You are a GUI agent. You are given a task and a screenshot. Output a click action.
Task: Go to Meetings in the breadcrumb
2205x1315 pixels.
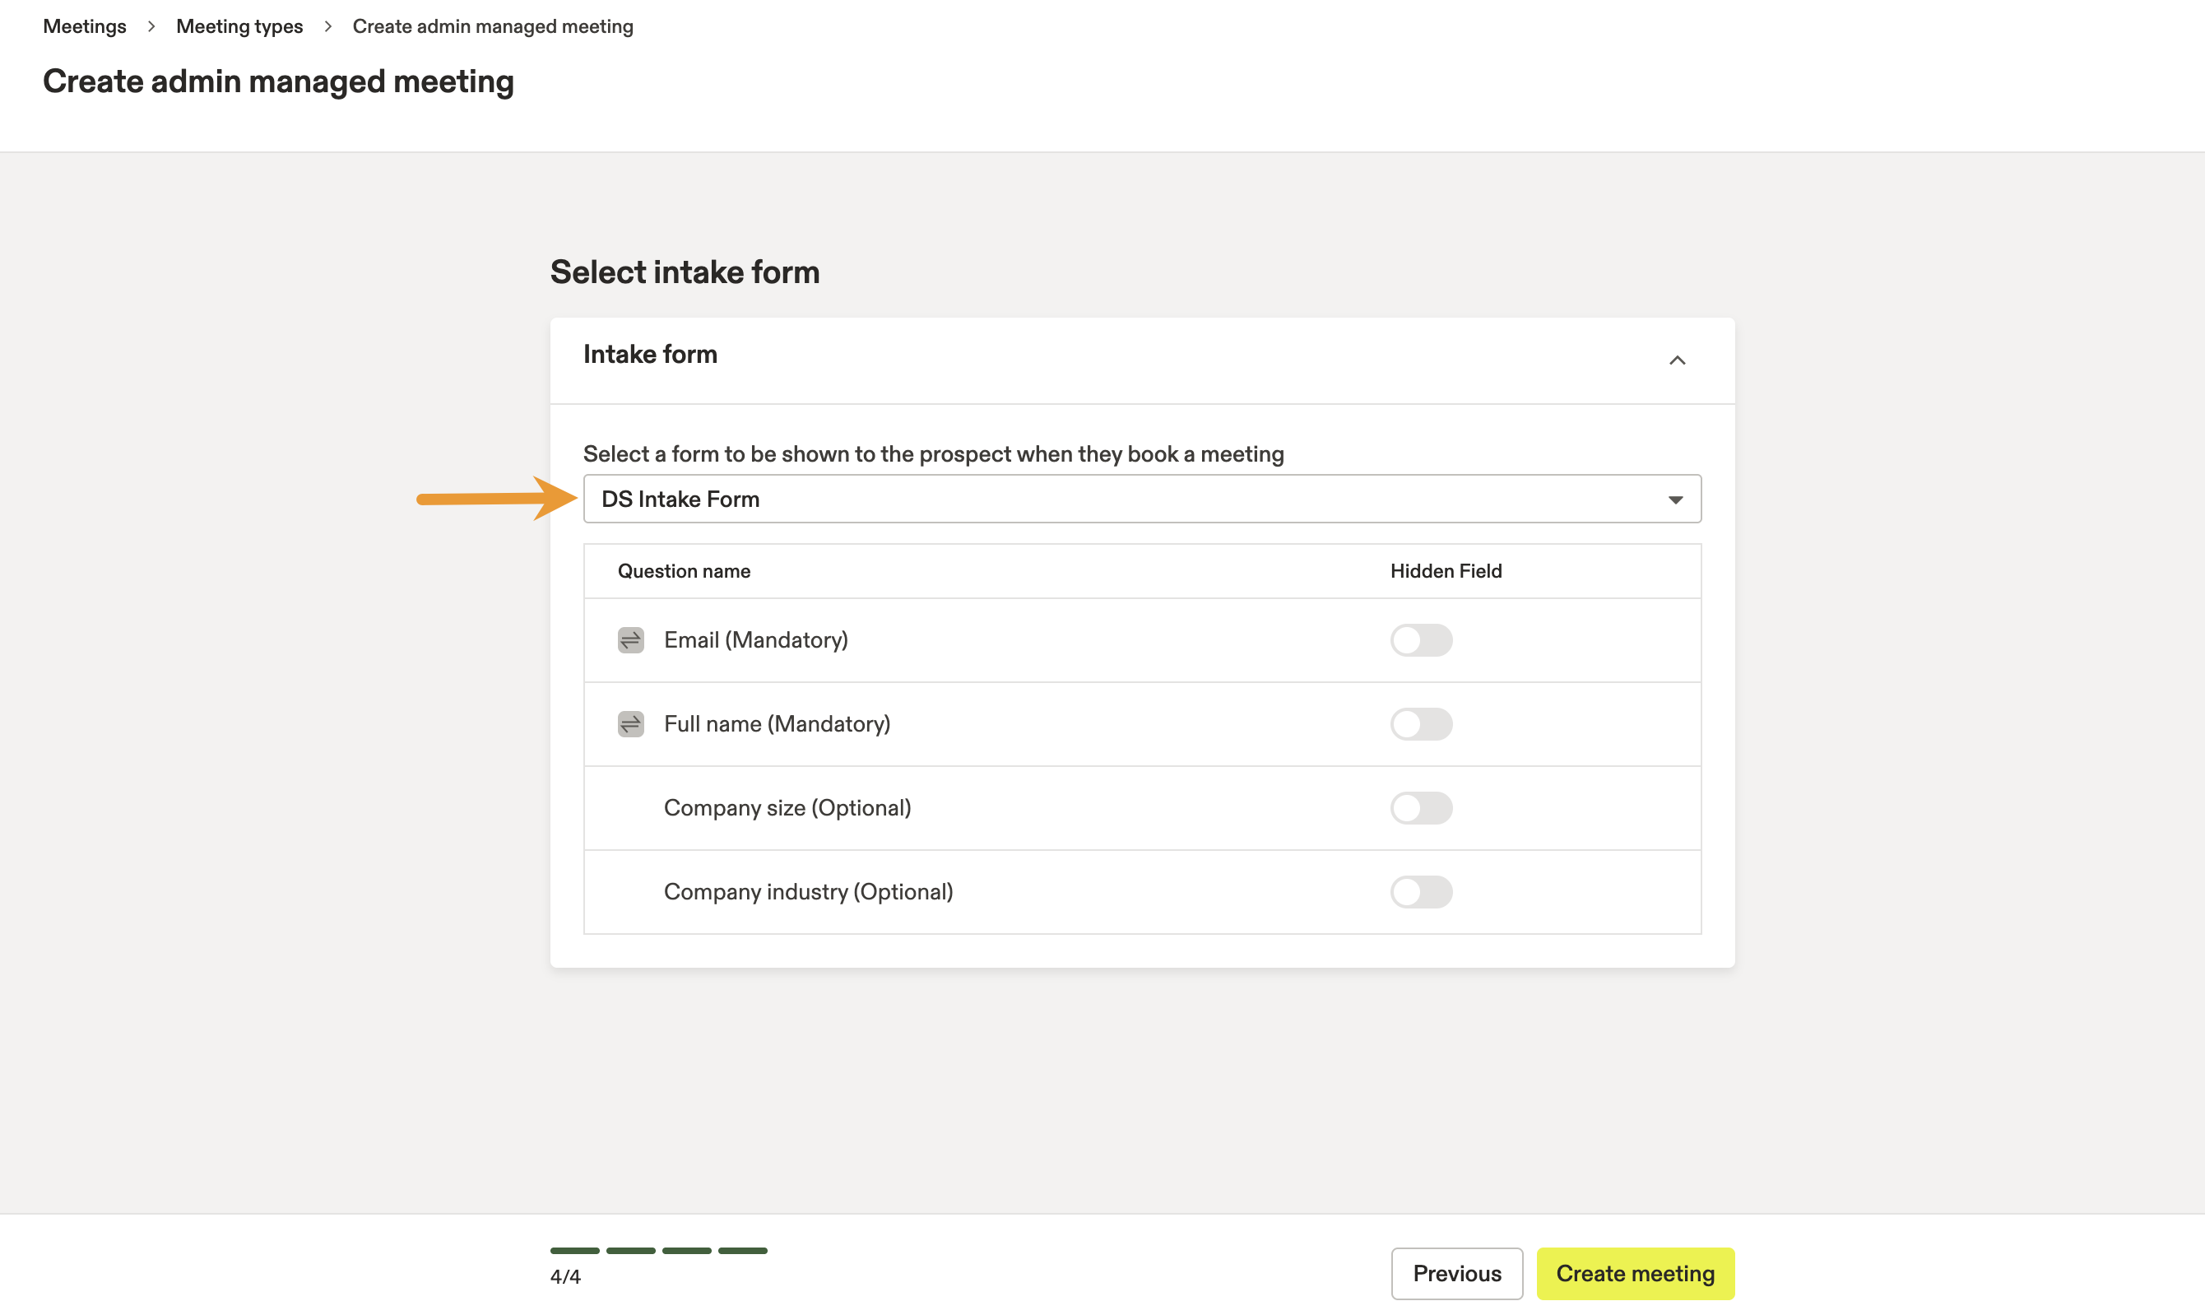tap(84, 26)
